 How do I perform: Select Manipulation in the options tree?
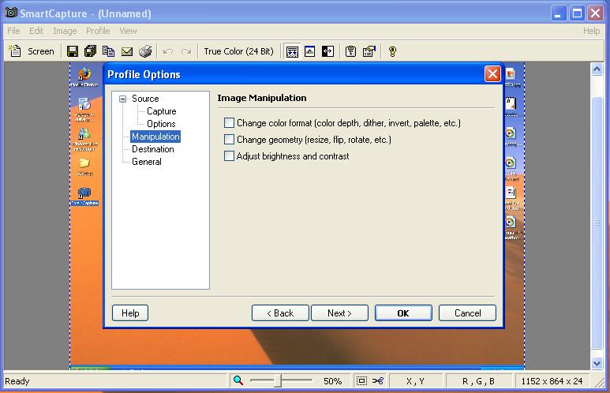[x=155, y=137]
